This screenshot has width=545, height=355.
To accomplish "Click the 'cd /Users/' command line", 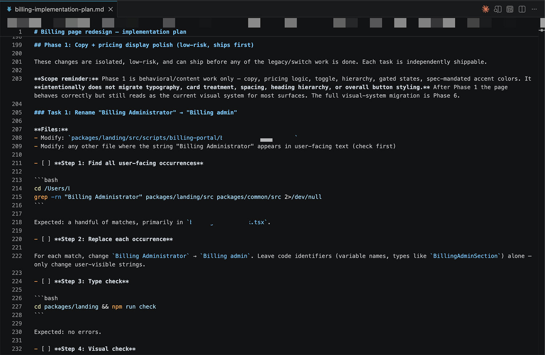I will click(52, 188).
